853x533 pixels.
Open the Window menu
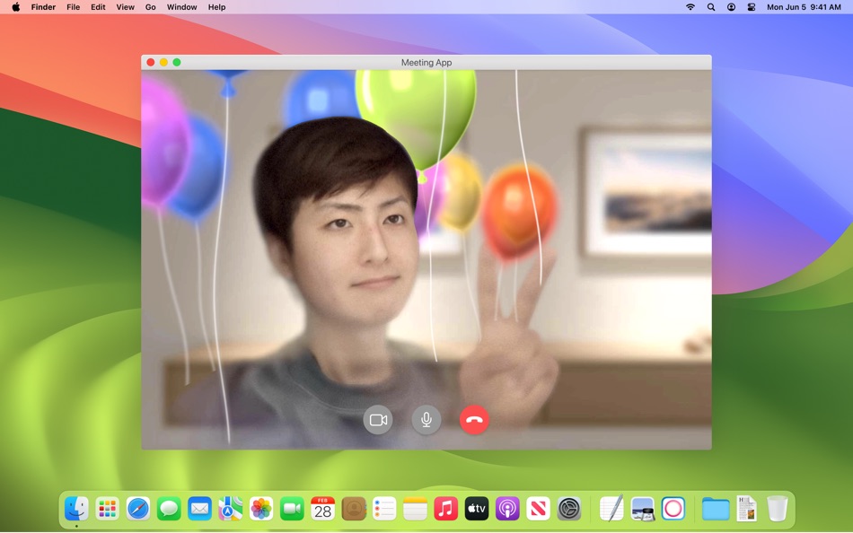coord(181,7)
